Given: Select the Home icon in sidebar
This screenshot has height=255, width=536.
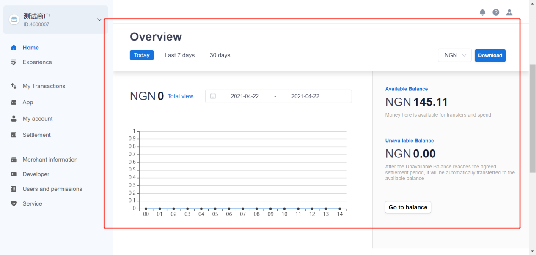Looking at the screenshot, I should click(x=14, y=48).
